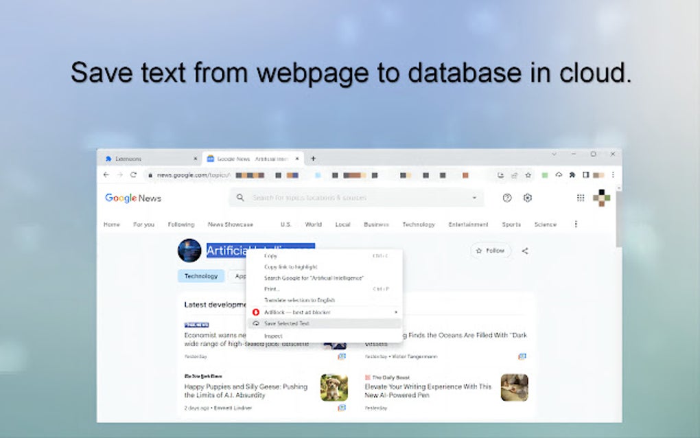
Task: Open the Chrome three-dot menu
Action: click(613, 175)
